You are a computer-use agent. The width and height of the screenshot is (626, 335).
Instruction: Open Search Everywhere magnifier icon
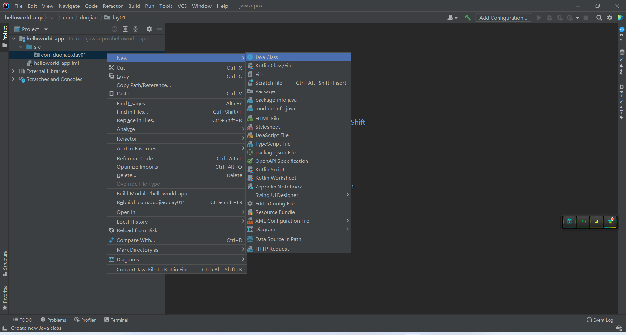coord(599,18)
